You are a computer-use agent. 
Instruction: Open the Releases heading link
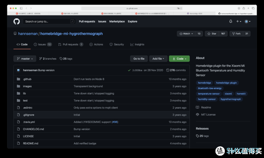(202, 128)
